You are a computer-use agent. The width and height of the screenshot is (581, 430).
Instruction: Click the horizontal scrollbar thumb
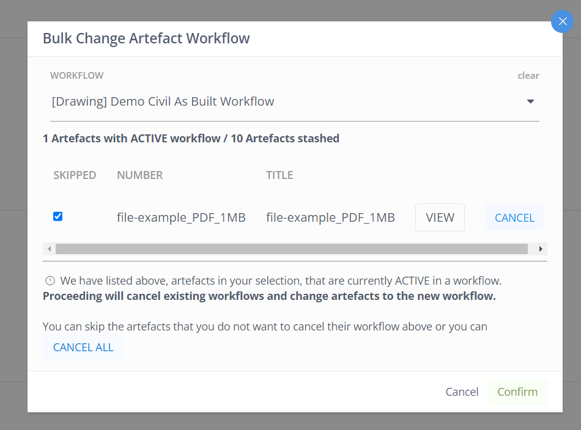[292, 249]
